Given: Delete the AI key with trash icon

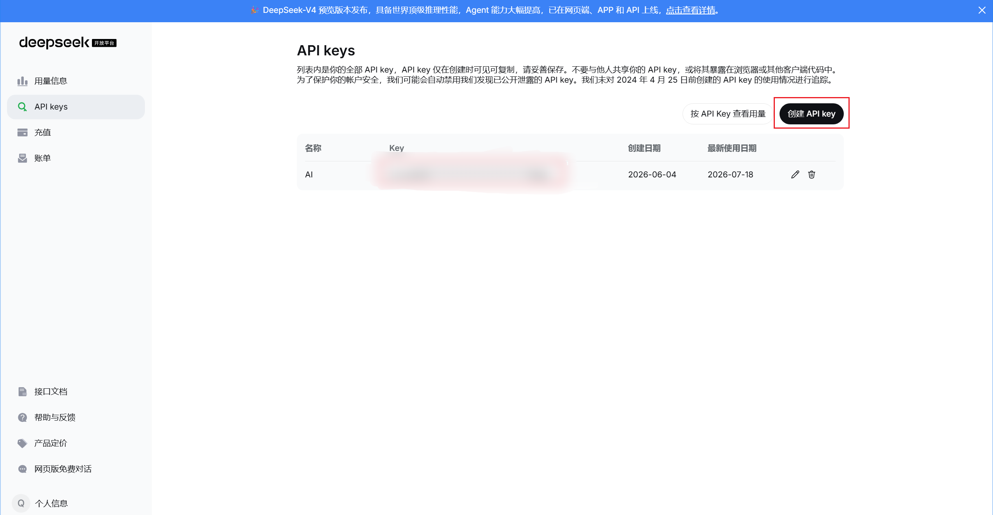Looking at the screenshot, I should tap(811, 175).
